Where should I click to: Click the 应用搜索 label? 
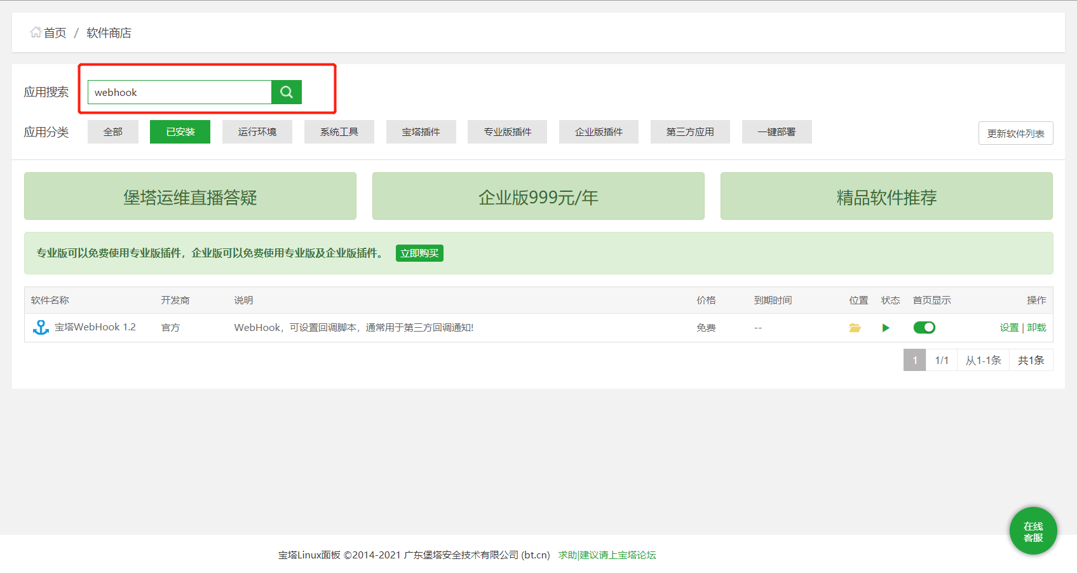(x=46, y=92)
